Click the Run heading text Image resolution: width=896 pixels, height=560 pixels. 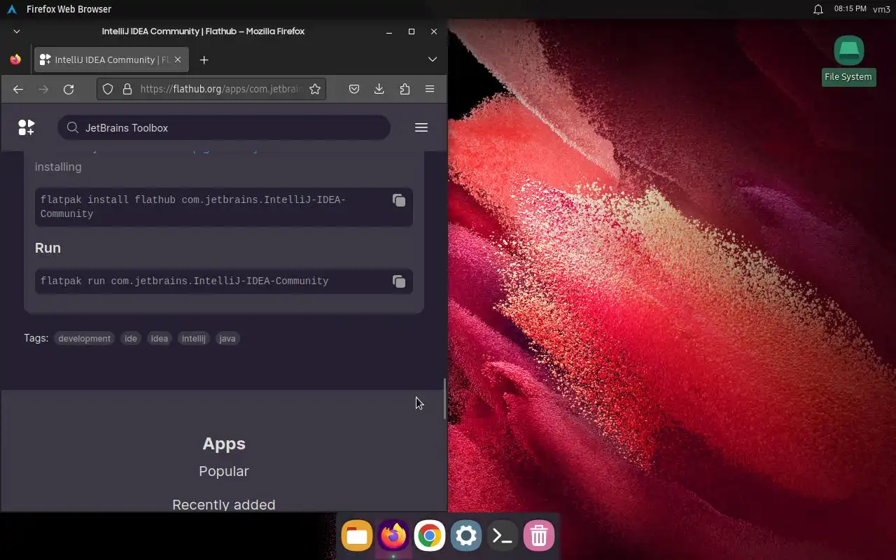pyautogui.click(x=48, y=248)
